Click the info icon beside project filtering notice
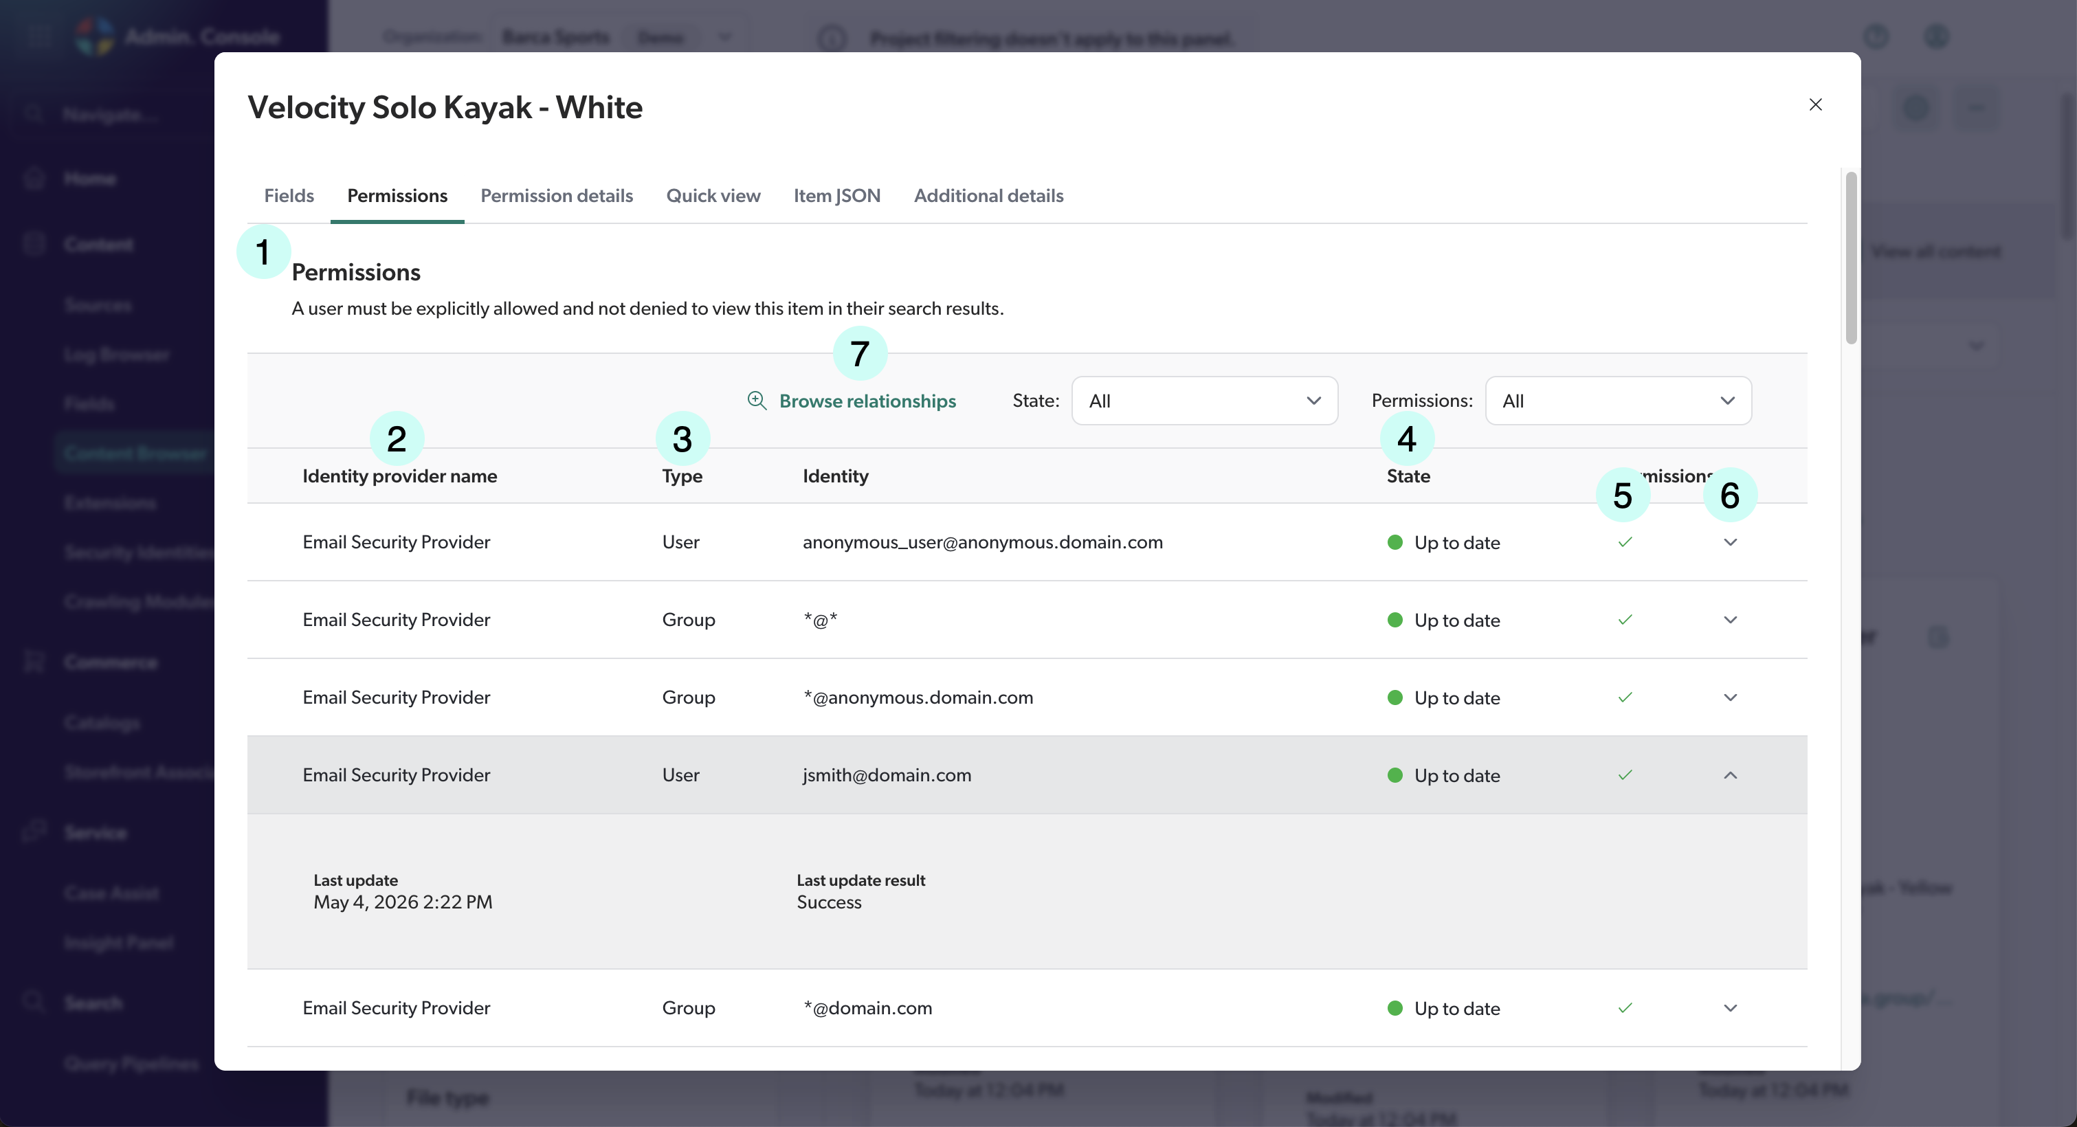Image resolution: width=2077 pixels, height=1127 pixels. click(x=832, y=38)
